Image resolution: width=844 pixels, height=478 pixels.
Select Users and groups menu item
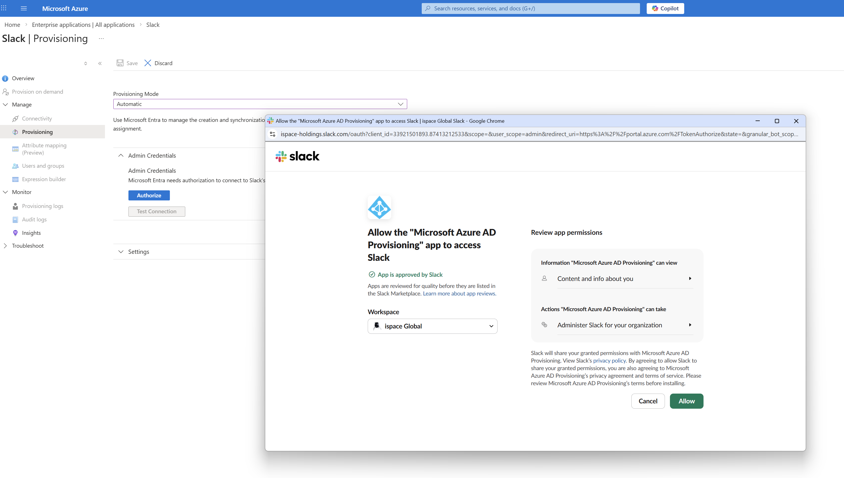(x=43, y=166)
